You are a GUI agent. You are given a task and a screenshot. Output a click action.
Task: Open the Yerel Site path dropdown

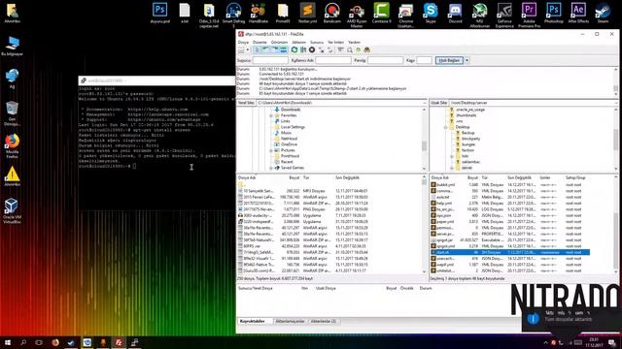(x=425, y=103)
